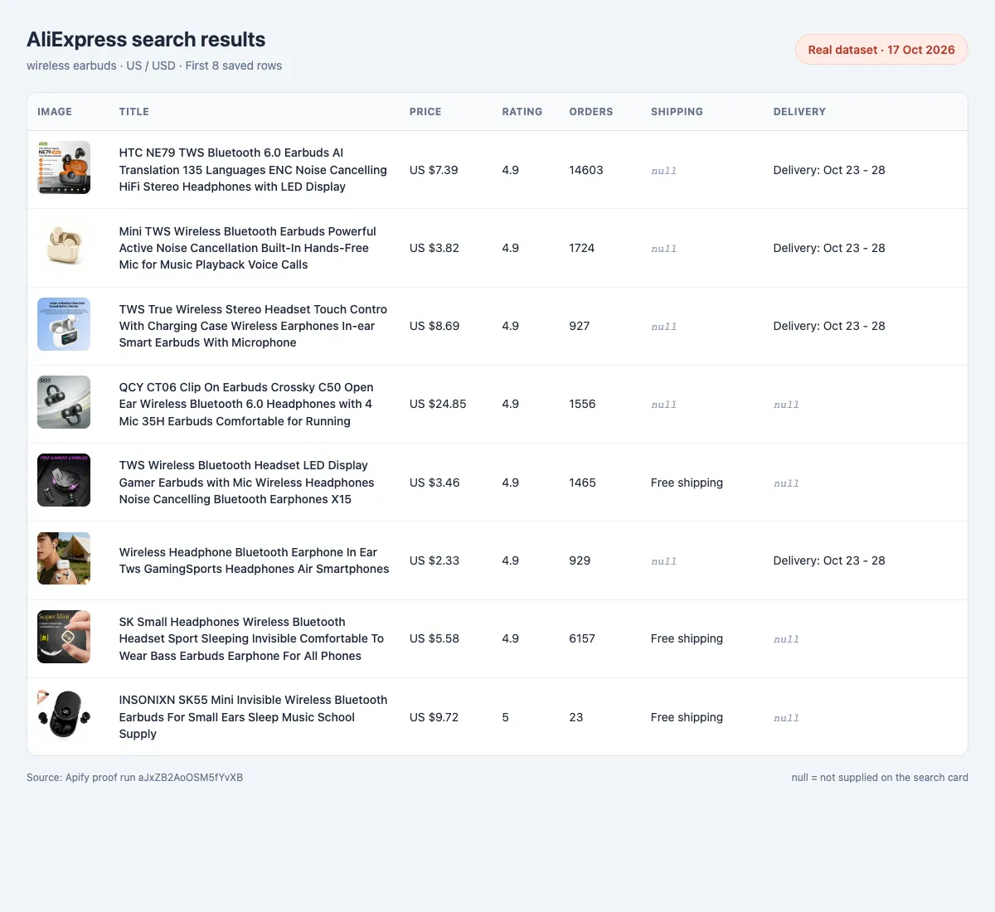Image resolution: width=995 pixels, height=912 pixels.
Task: Click the 23 orders value
Action: click(576, 717)
